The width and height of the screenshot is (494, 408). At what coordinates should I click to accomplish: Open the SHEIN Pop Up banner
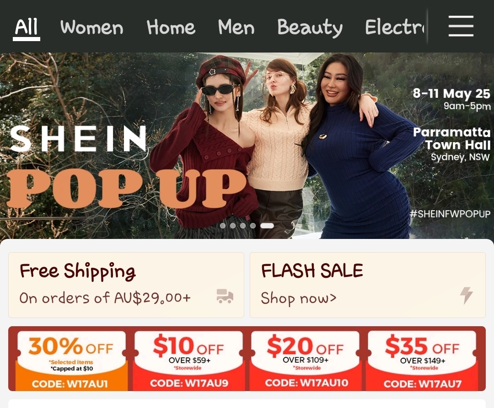tap(247, 146)
